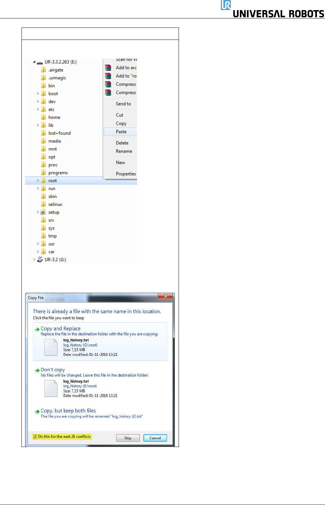
Task: Click the tmp folder icon
Action: click(44, 236)
